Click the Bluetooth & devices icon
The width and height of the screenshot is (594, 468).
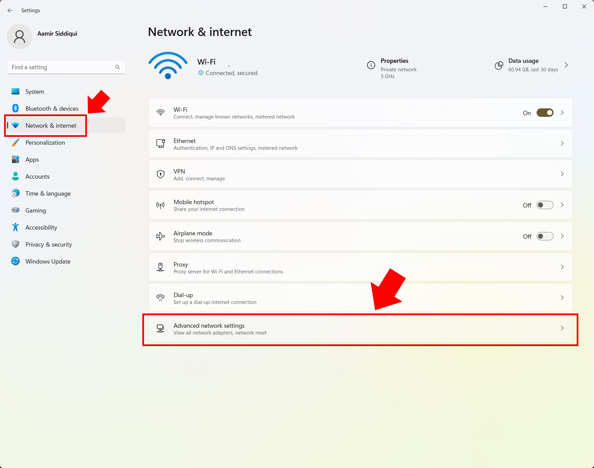(x=15, y=108)
